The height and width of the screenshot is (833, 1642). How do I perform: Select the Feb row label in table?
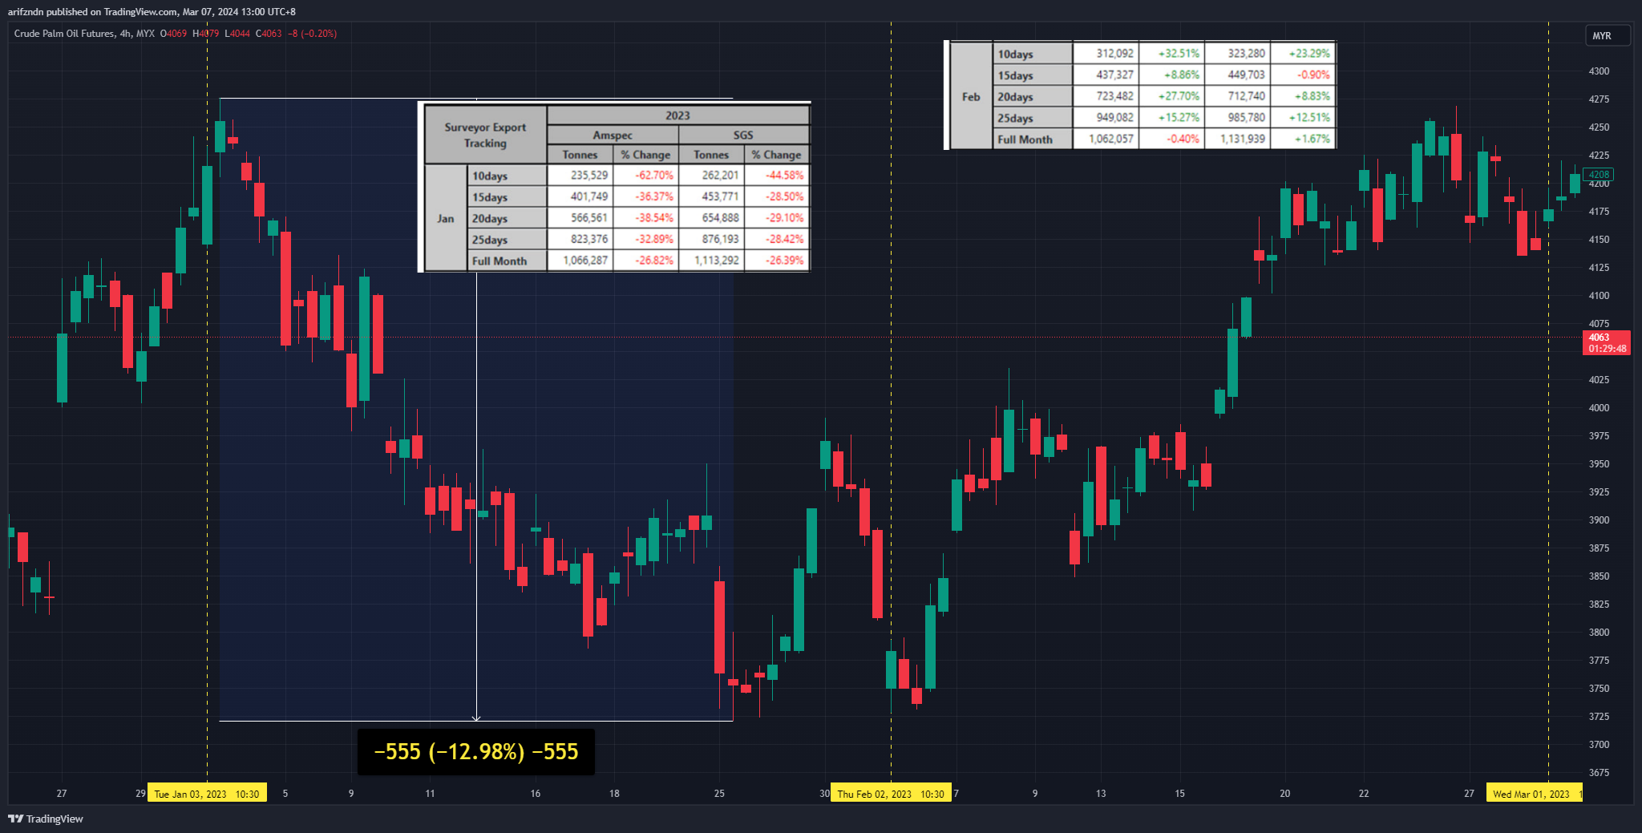click(971, 97)
